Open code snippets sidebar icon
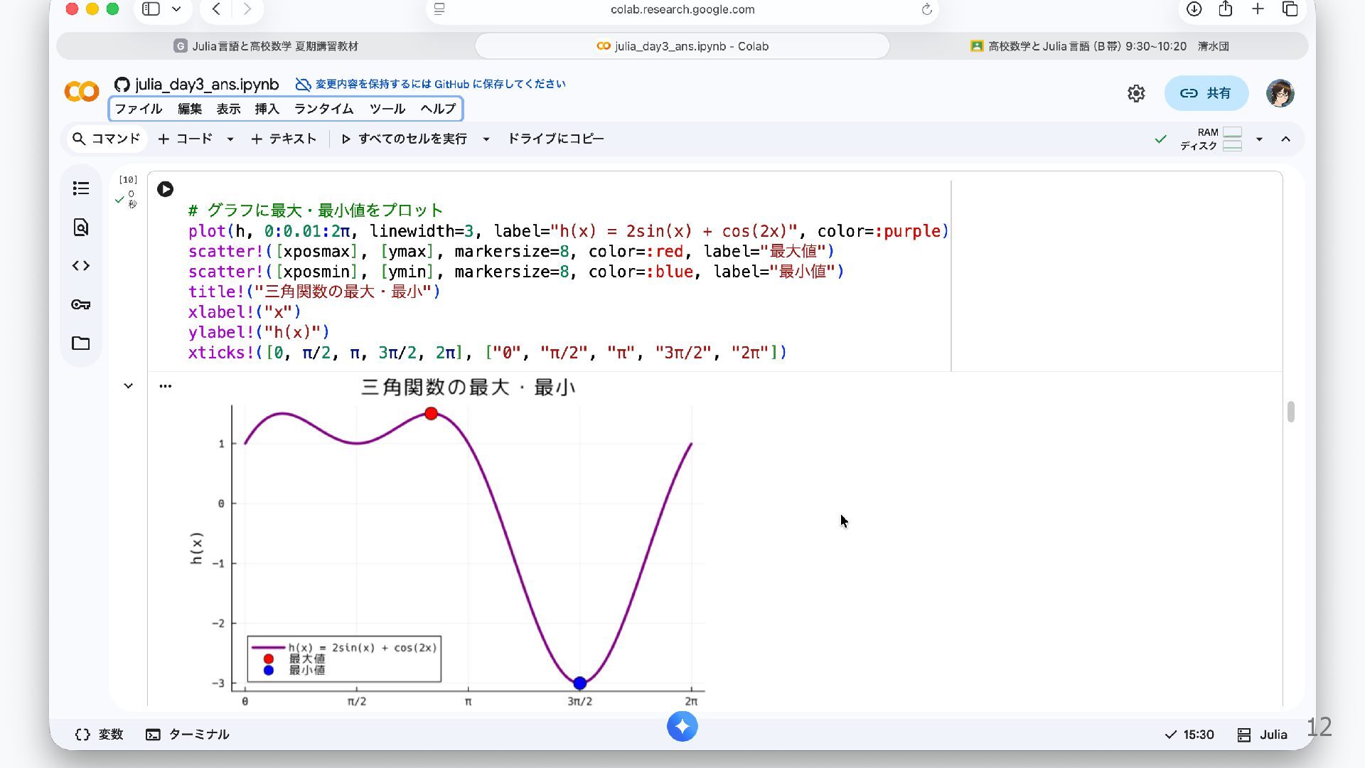Screen dimensions: 1365x768 pyautogui.click(x=81, y=266)
